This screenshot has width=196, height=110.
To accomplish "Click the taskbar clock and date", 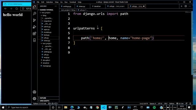I will coord(182,107).
